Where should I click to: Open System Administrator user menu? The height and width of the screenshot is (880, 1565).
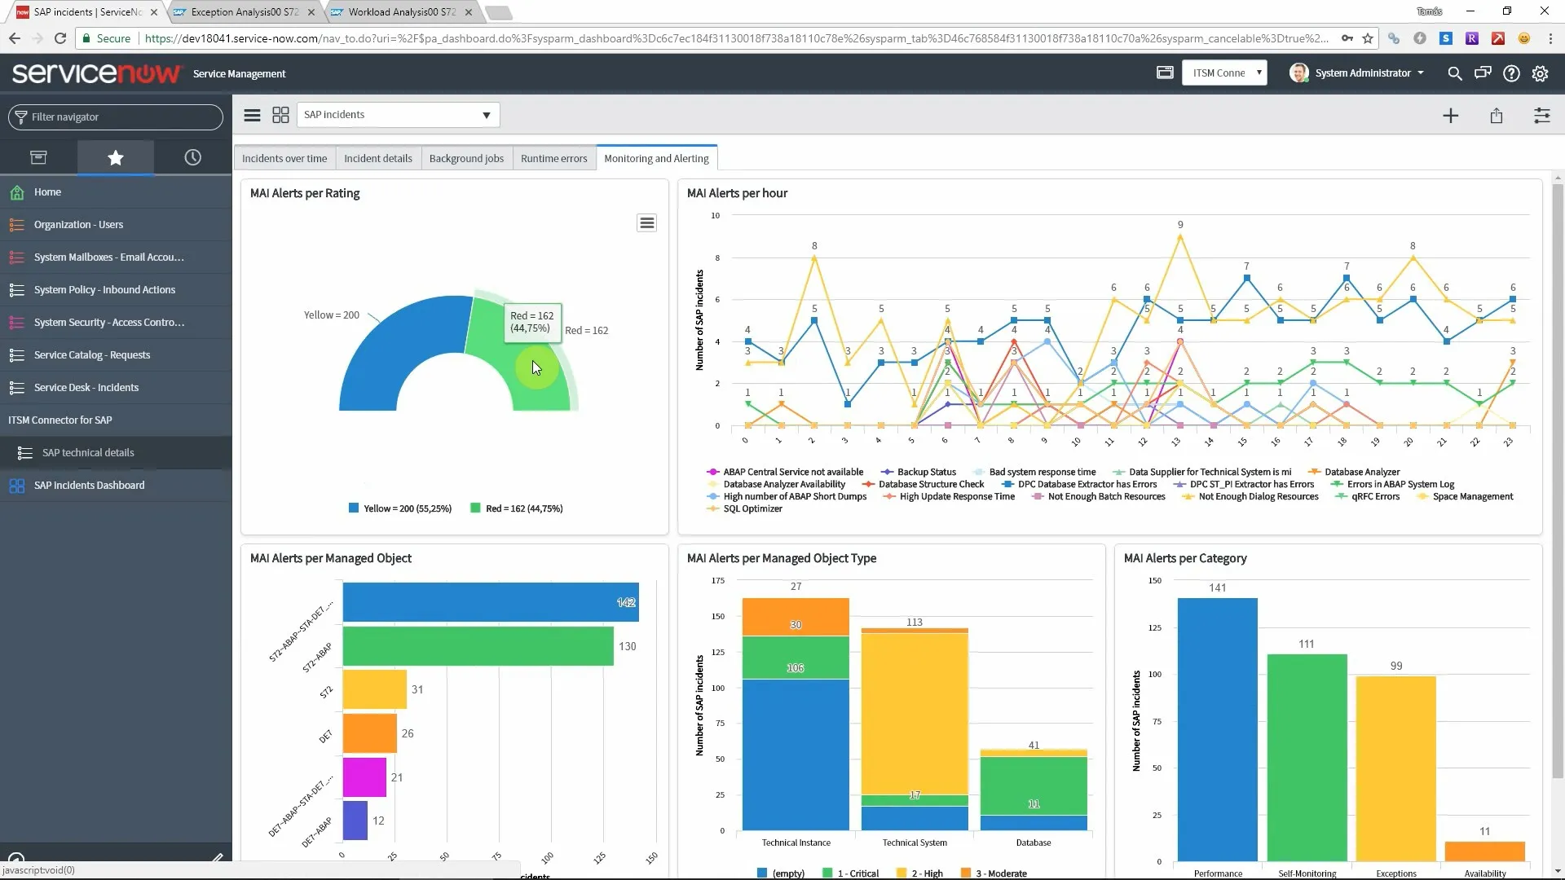click(1362, 73)
